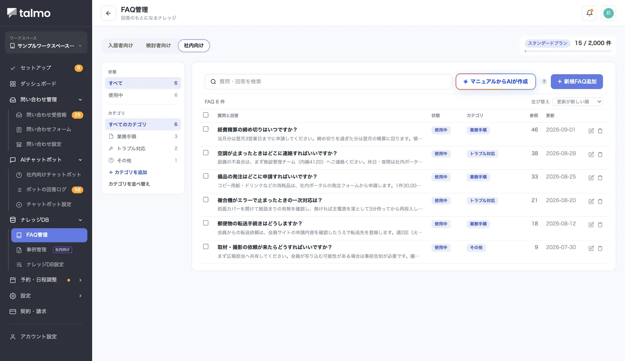Edit the 郵便物の転送手続き FAQ
The image size is (625, 361).
pyautogui.click(x=591, y=225)
